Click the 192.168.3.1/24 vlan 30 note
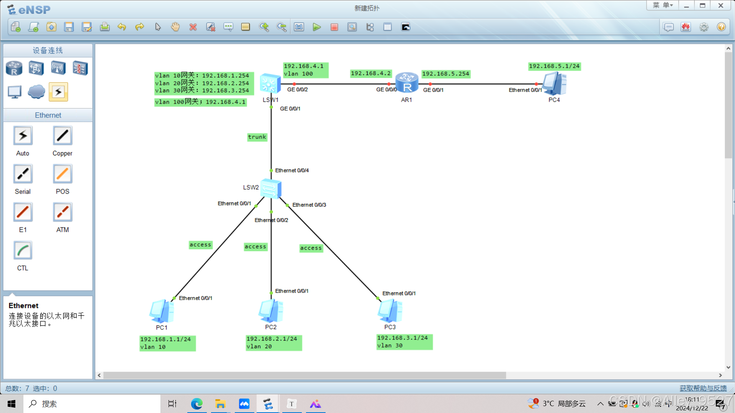 click(404, 341)
